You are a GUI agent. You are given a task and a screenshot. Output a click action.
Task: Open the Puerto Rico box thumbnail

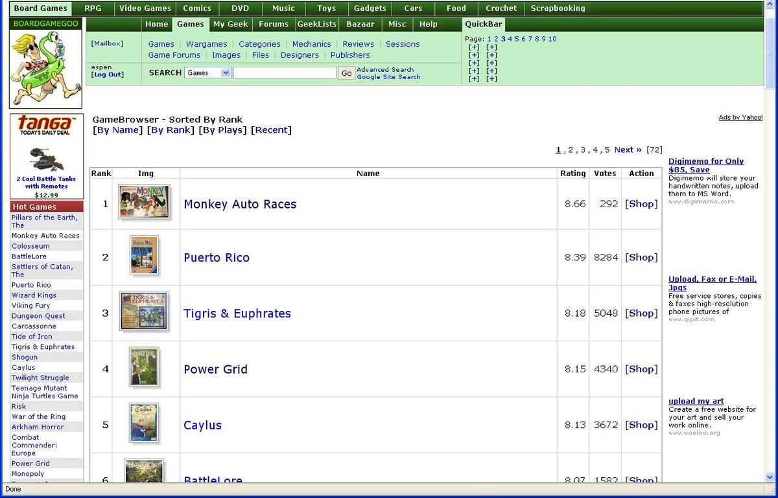click(144, 255)
